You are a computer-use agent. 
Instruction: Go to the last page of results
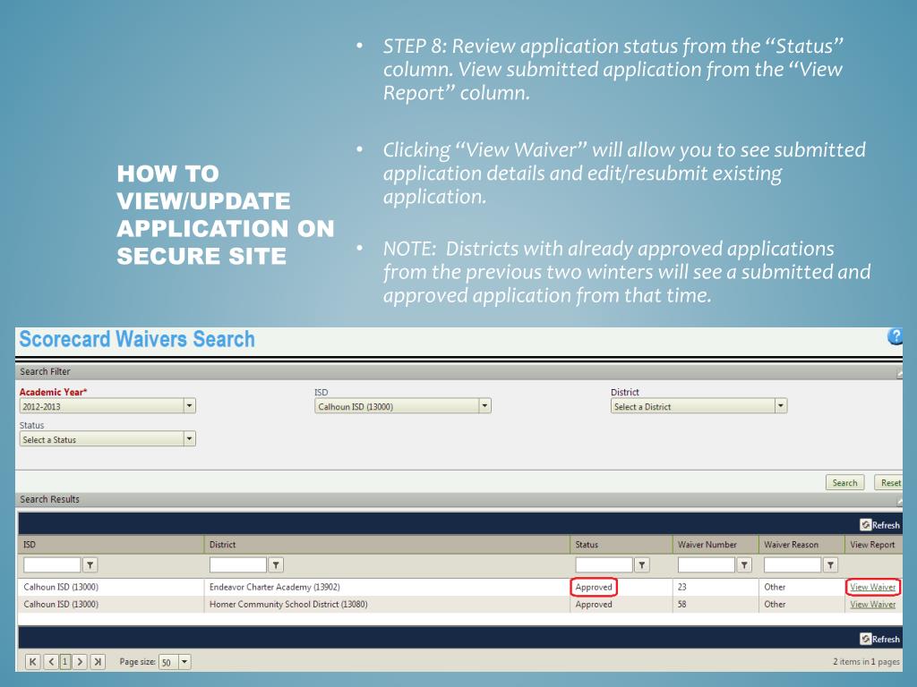[98, 662]
